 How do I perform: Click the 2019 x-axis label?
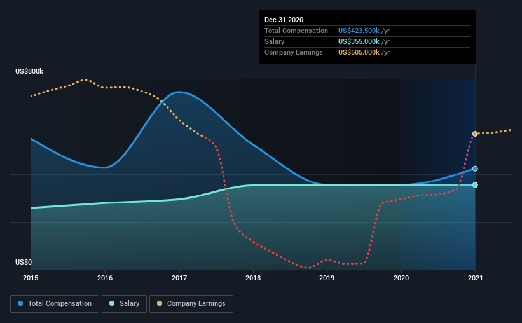327,278
